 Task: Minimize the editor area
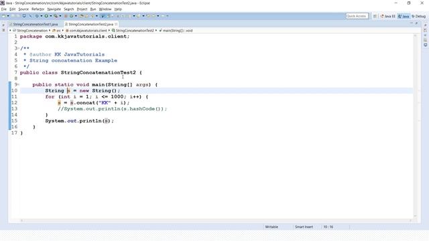(x=412, y=23)
